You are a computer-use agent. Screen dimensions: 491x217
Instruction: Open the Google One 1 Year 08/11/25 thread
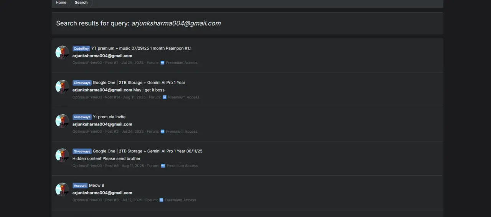click(148, 151)
